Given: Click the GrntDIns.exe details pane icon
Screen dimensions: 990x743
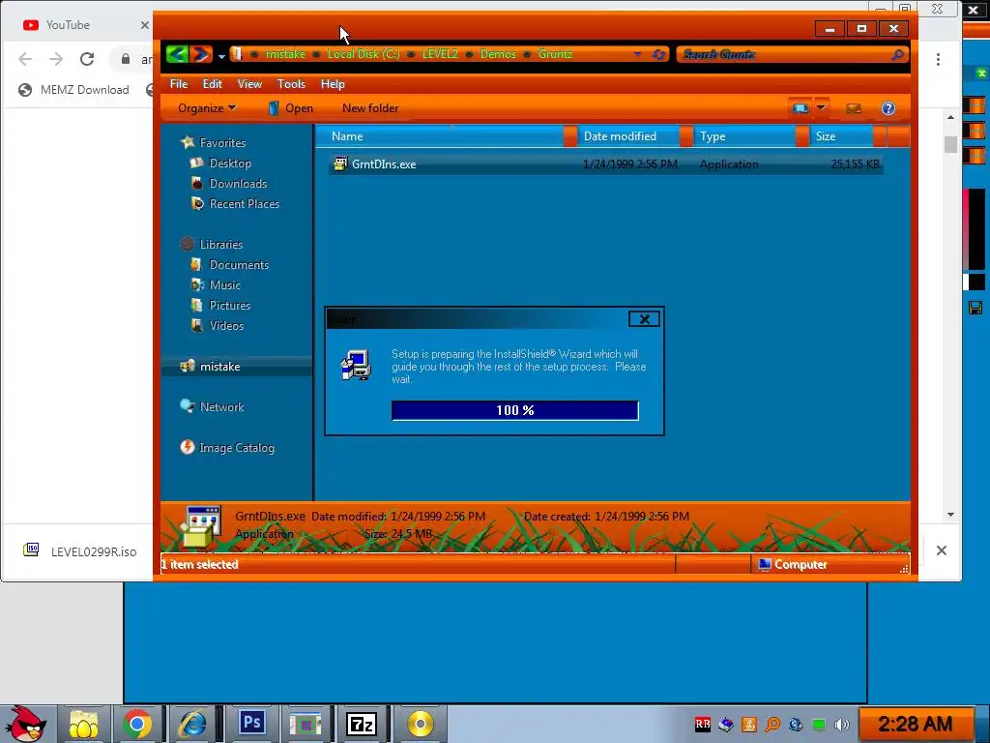Looking at the screenshot, I should 201,525.
